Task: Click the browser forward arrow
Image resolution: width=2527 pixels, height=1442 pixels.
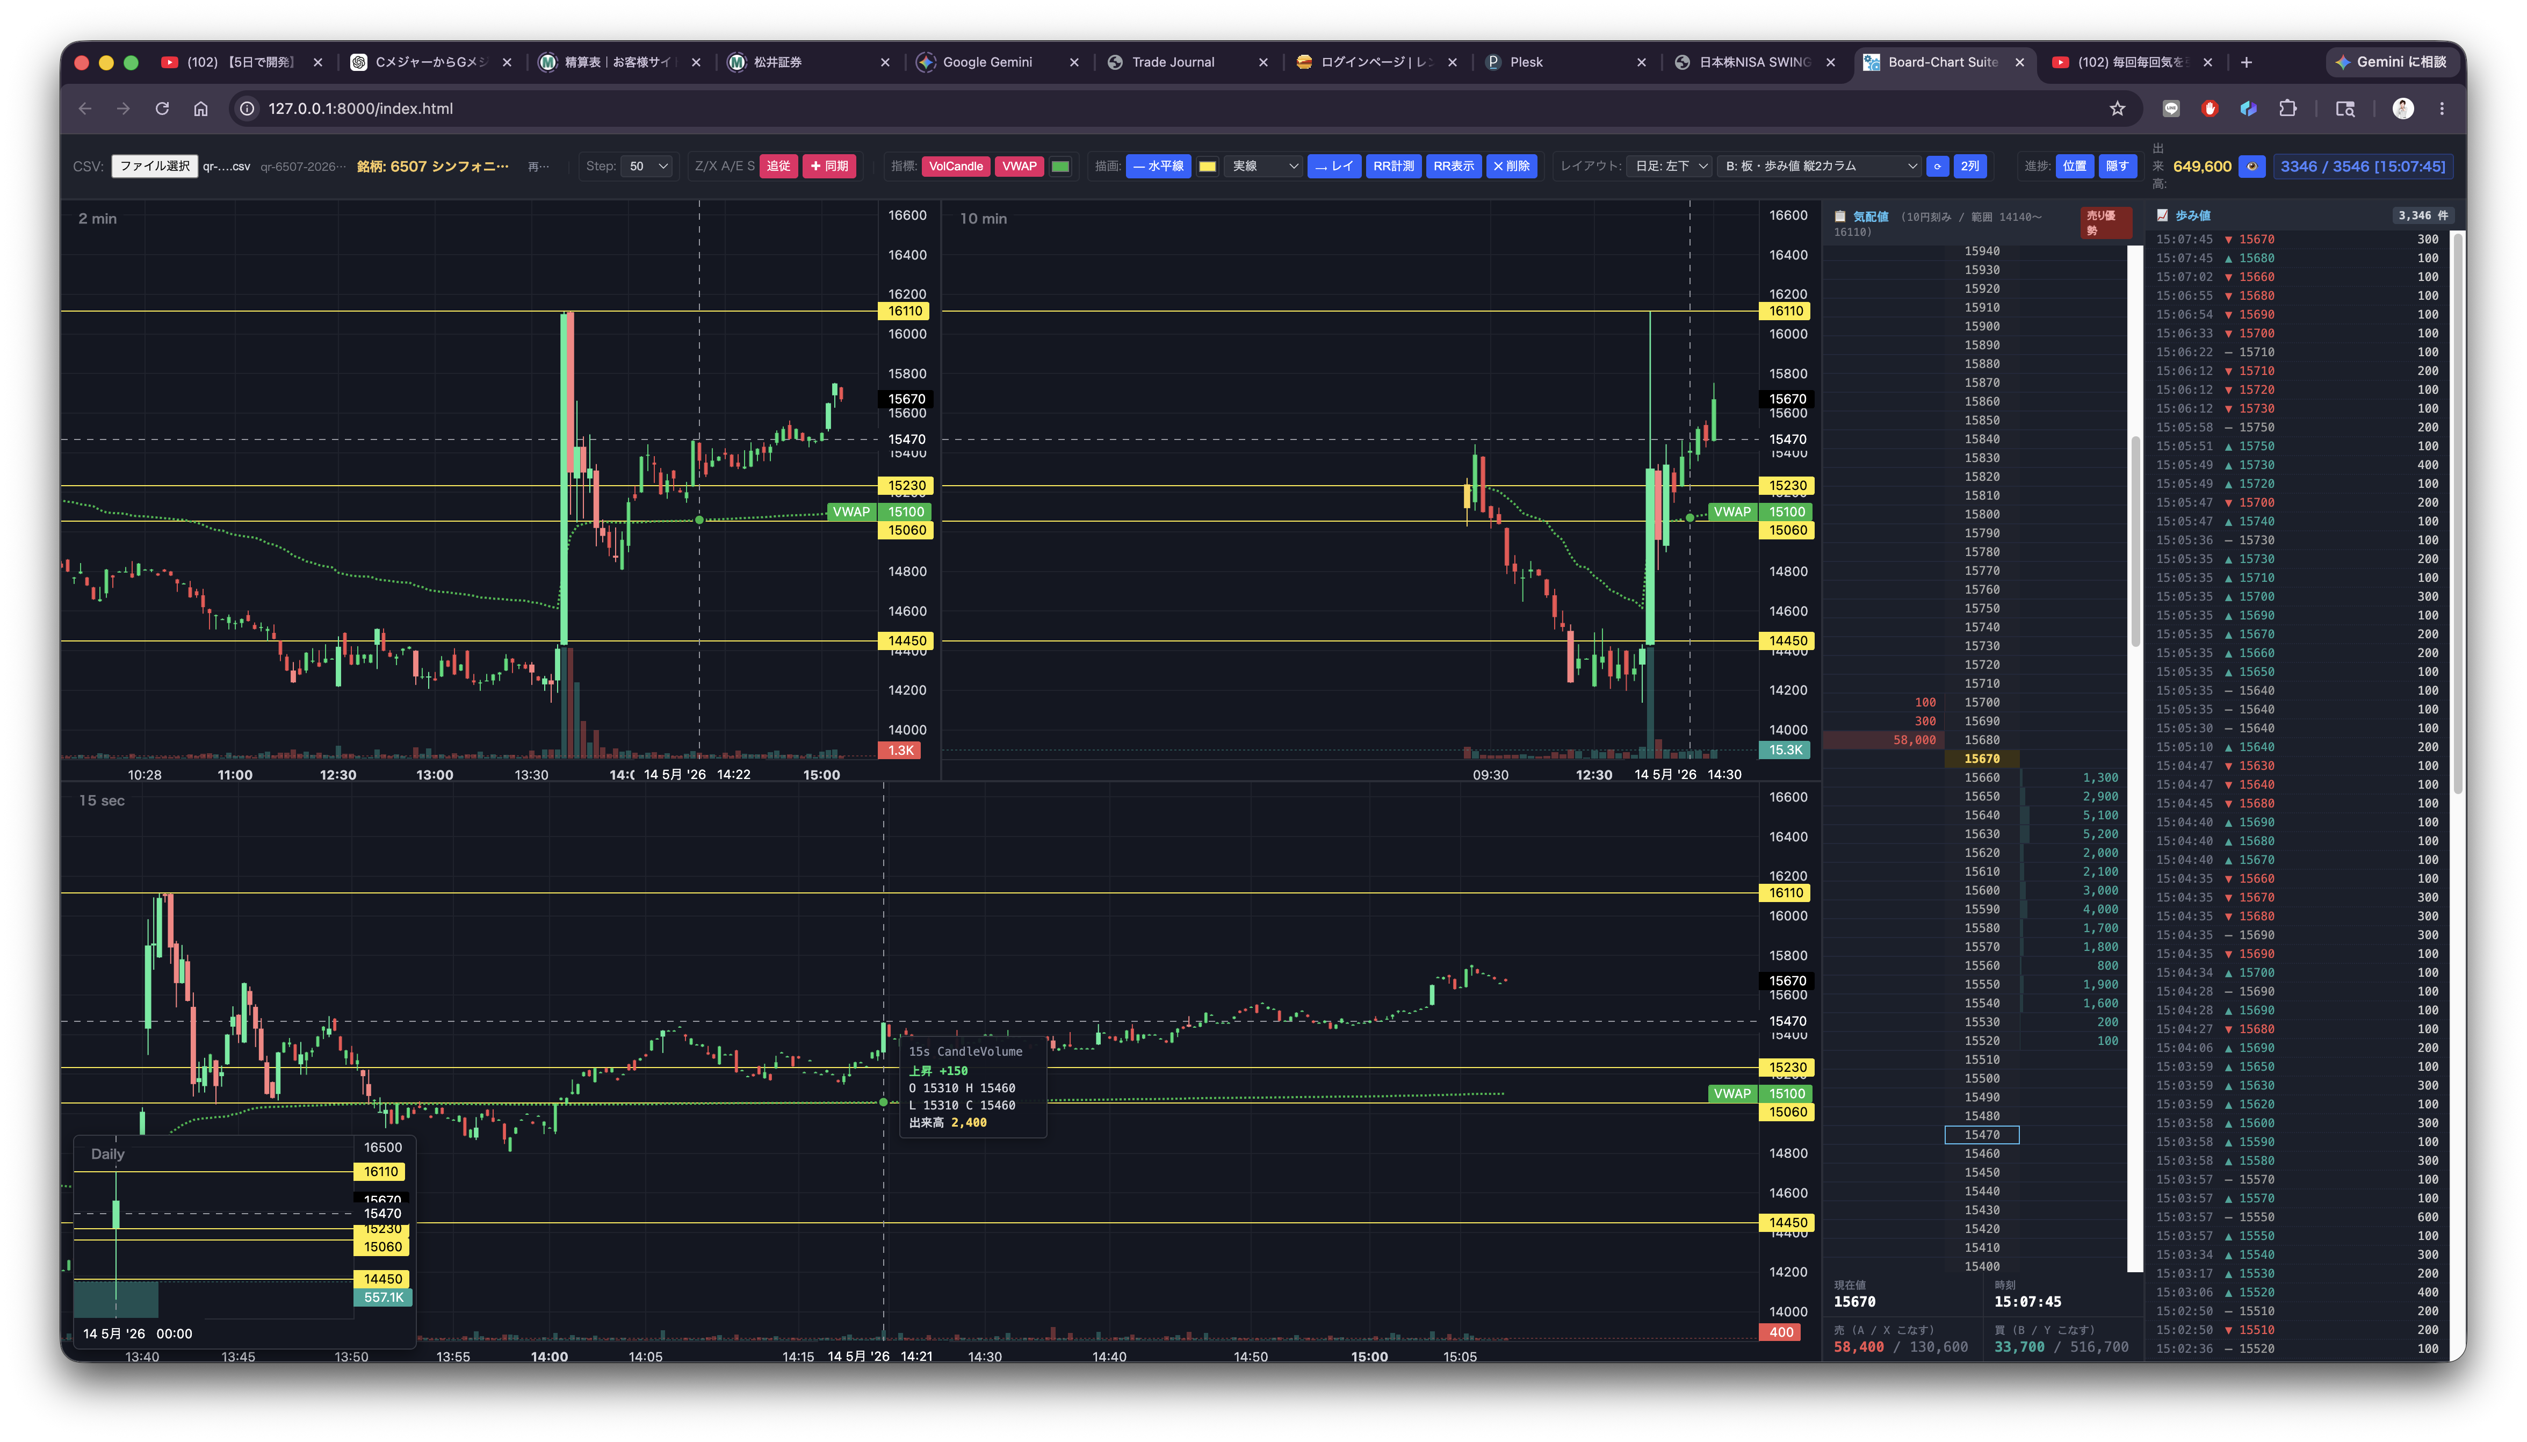Action: click(123, 109)
